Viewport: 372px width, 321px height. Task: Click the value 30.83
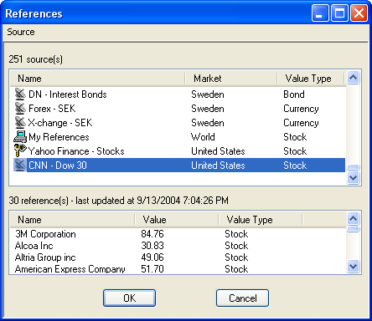click(152, 246)
